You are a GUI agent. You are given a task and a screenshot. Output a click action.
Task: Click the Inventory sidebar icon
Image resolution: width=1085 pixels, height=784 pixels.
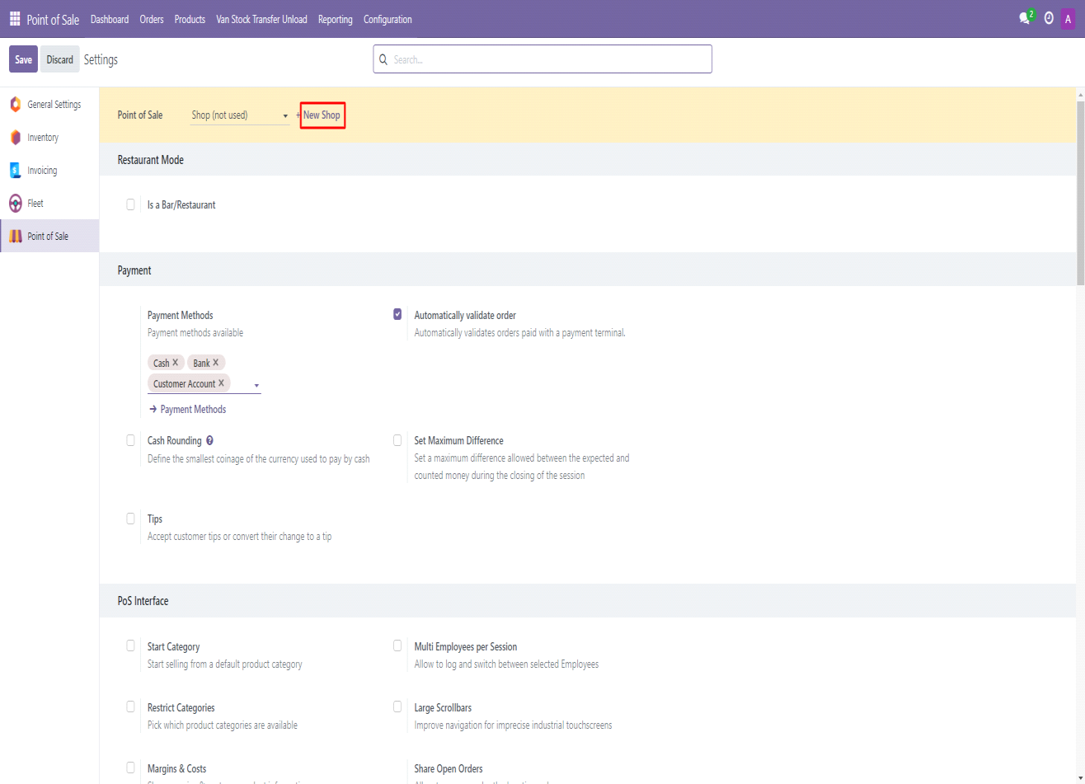pyautogui.click(x=15, y=138)
